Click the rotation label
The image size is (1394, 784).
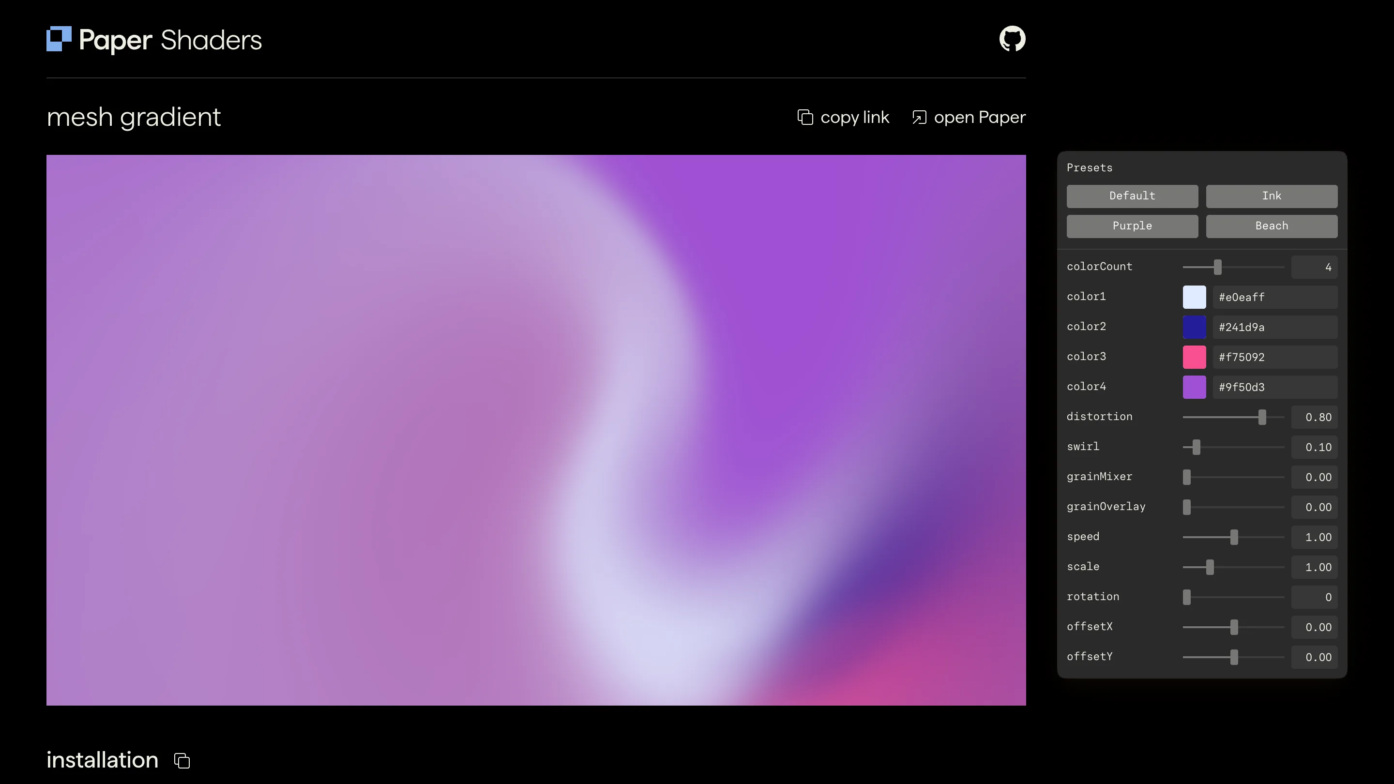point(1092,597)
